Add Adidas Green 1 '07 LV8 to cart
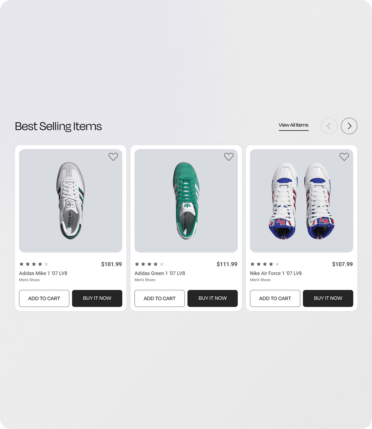Image resolution: width=372 pixels, height=429 pixels. coord(159,298)
